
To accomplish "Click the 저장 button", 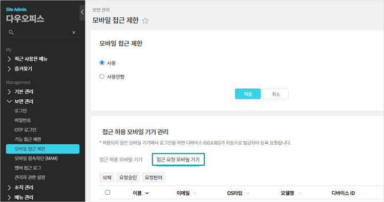I will click(x=248, y=94).
